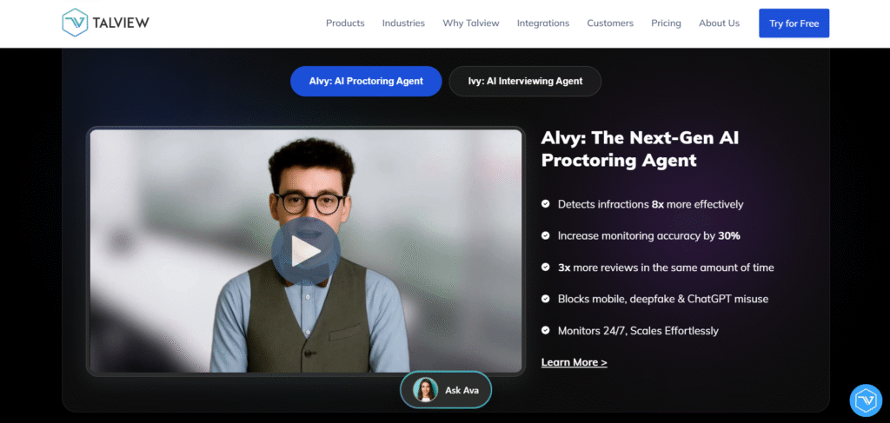890x423 pixels.
Task: Click text 'Monitors 24/7, Scales Effortlessly'
Action: (638, 331)
